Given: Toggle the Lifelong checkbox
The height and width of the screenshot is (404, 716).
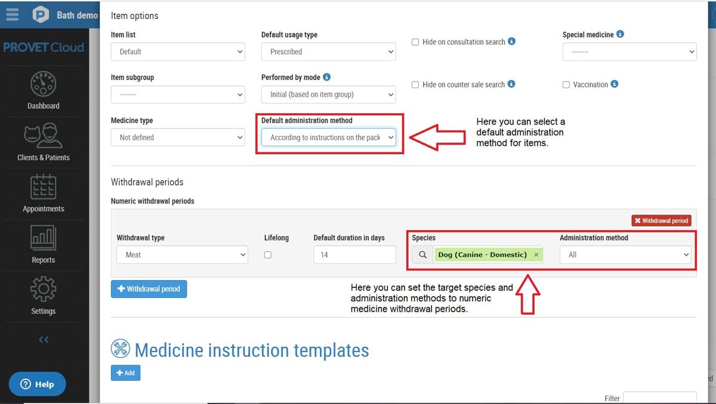Looking at the screenshot, I should point(267,254).
